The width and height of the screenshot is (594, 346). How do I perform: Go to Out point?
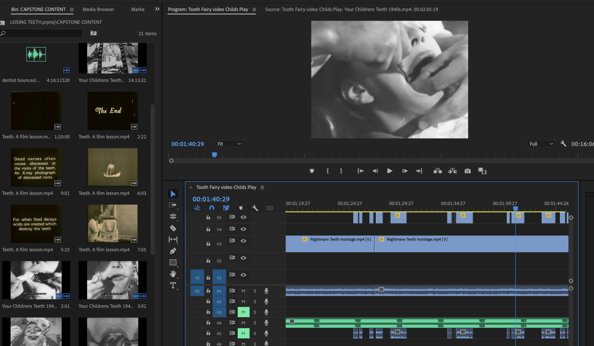coord(419,171)
